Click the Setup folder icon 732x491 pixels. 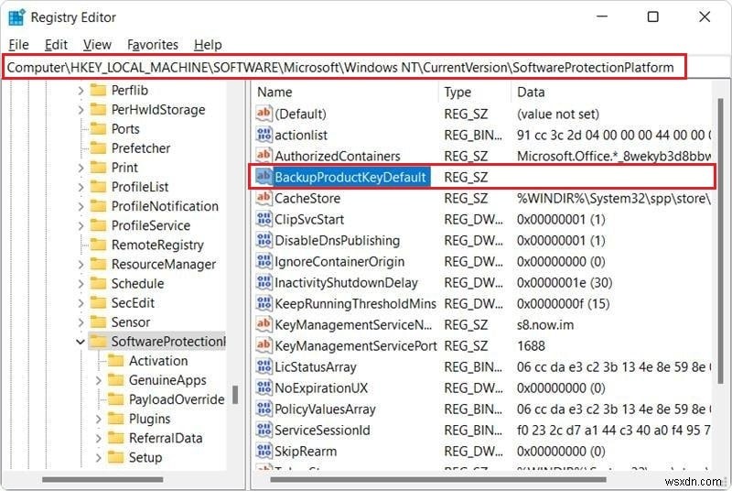pos(116,457)
